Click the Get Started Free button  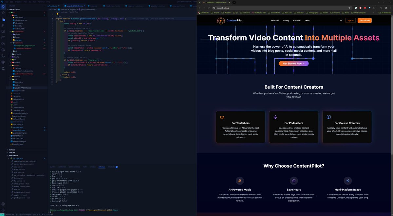pos(294,63)
